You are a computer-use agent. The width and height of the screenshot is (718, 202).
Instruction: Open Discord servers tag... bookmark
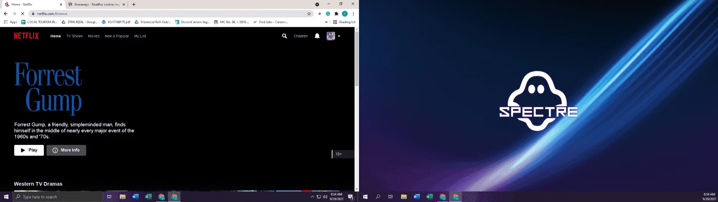[192, 22]
